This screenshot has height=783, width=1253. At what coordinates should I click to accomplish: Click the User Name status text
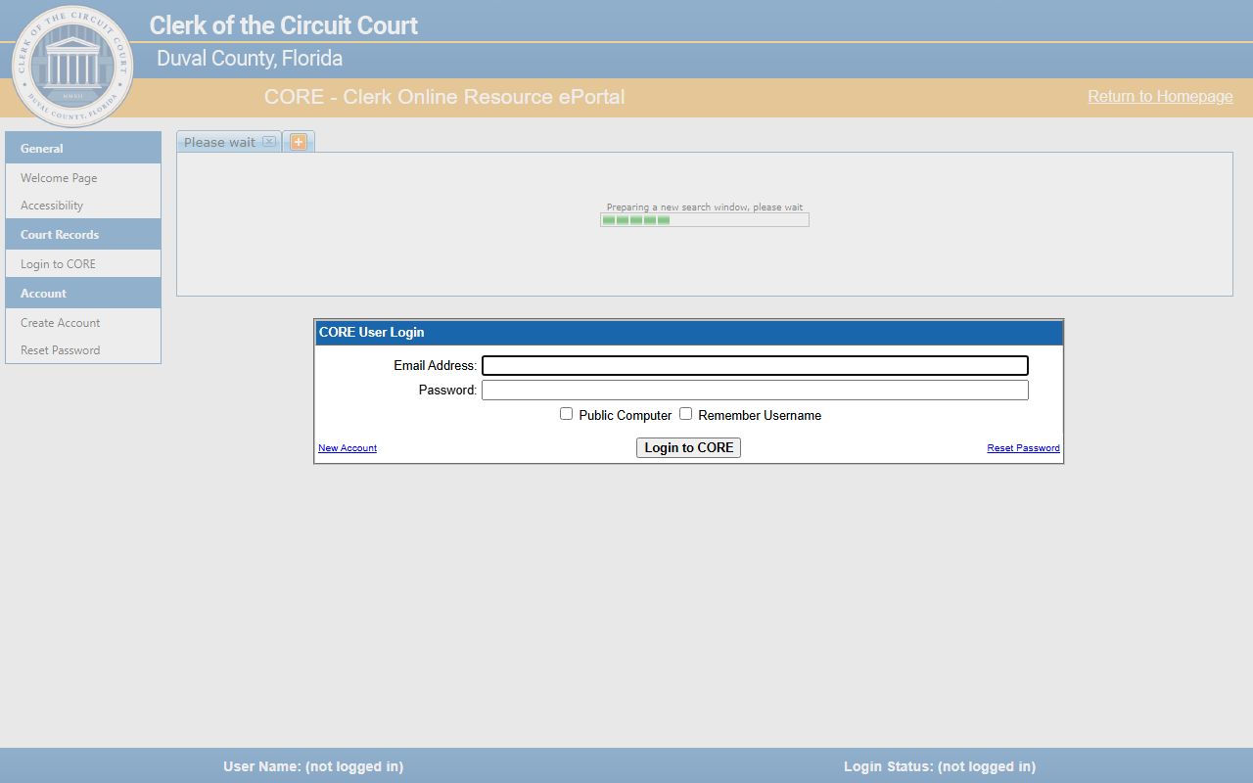tap(313, 766)
